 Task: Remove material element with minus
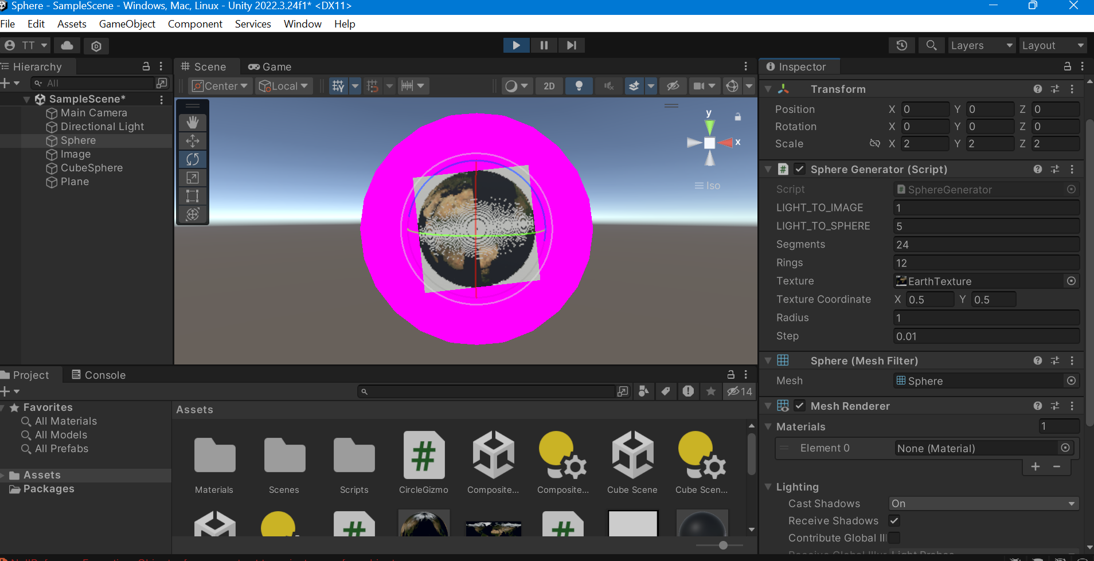point(1056,466)
